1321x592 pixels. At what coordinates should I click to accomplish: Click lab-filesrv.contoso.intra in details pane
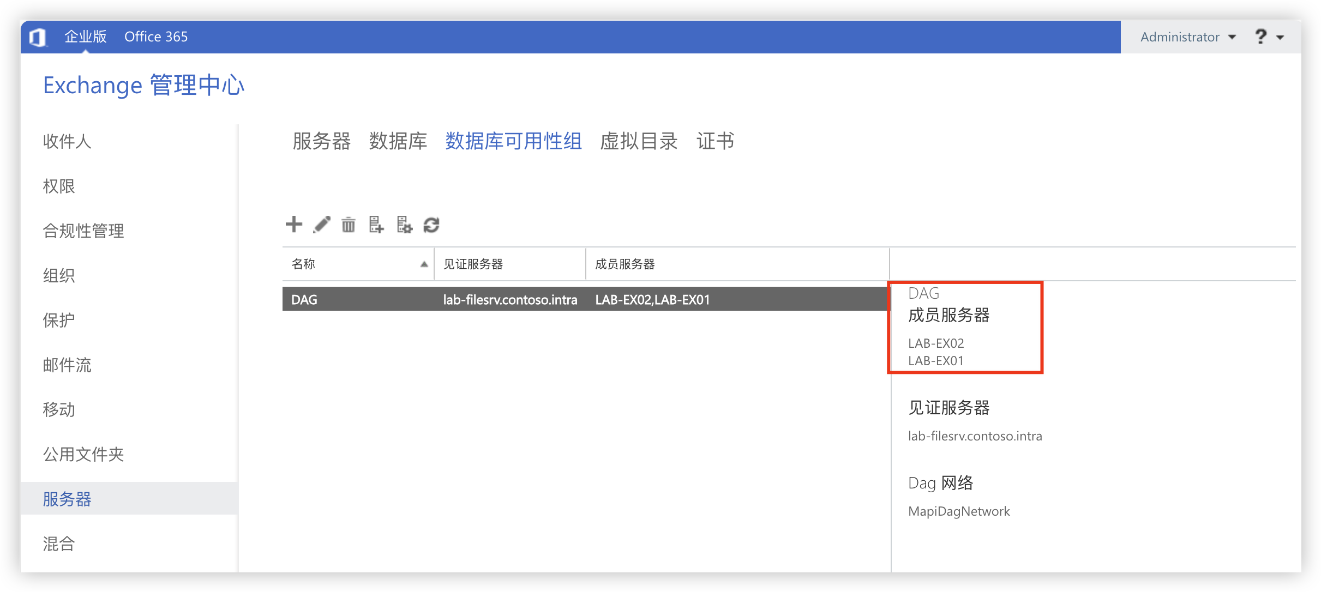coord(975,436)
